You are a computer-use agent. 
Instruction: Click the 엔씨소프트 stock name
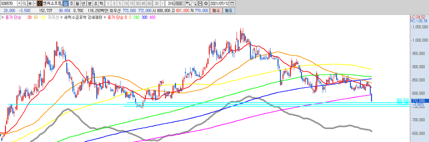pos(52,3)
